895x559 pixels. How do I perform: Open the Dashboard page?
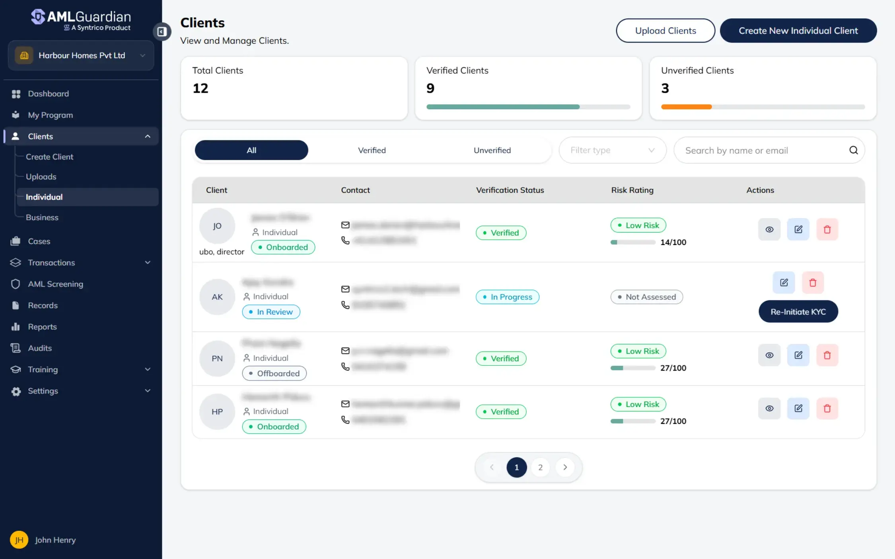(x=48, y=93)
